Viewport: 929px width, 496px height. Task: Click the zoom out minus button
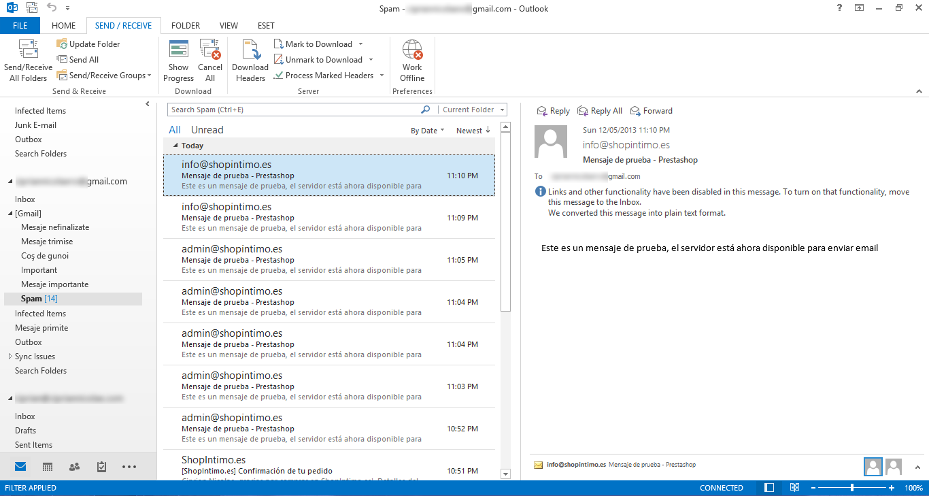[x=813, y=488]
